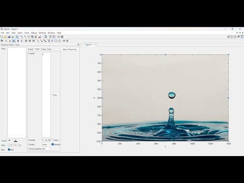
Task: Enable the Grid X checkbox
Action: (x=9, y=145)
